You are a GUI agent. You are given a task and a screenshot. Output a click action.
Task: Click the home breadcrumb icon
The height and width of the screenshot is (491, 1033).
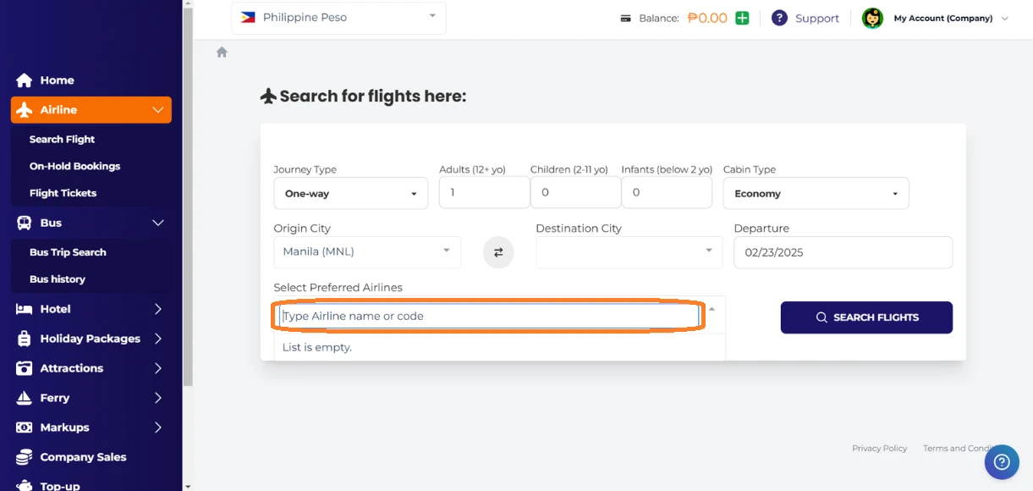pyautogui.click(x=222, y=52)
